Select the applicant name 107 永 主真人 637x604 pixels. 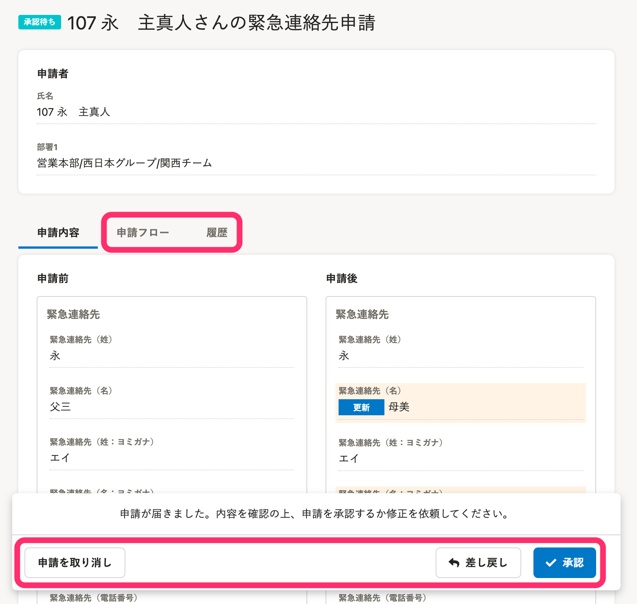point(73,112)
